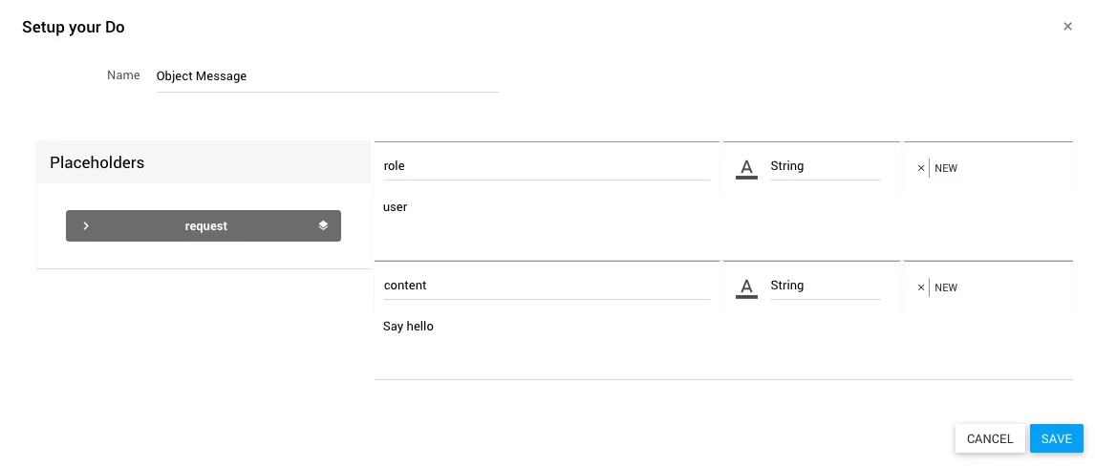Remove the role field with its × icon
Viewport: 1095px width, 467px height.
coord(921,168)
